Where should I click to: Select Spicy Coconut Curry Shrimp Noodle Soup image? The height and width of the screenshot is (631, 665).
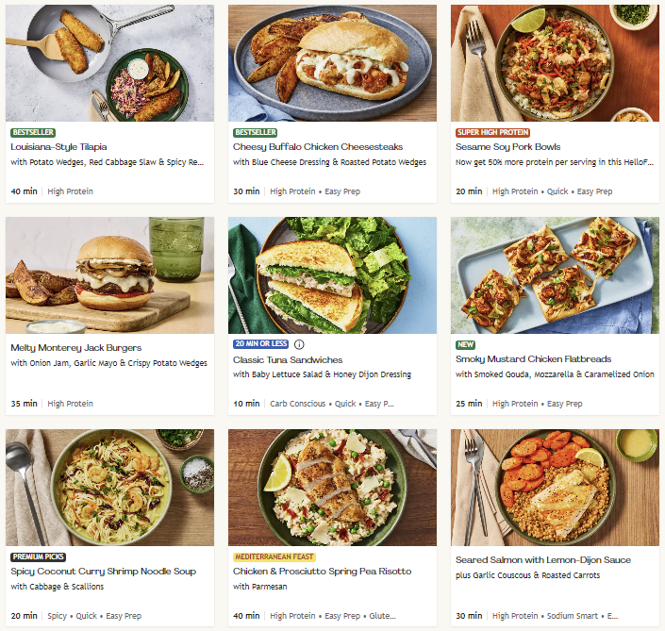coord(109,488)
